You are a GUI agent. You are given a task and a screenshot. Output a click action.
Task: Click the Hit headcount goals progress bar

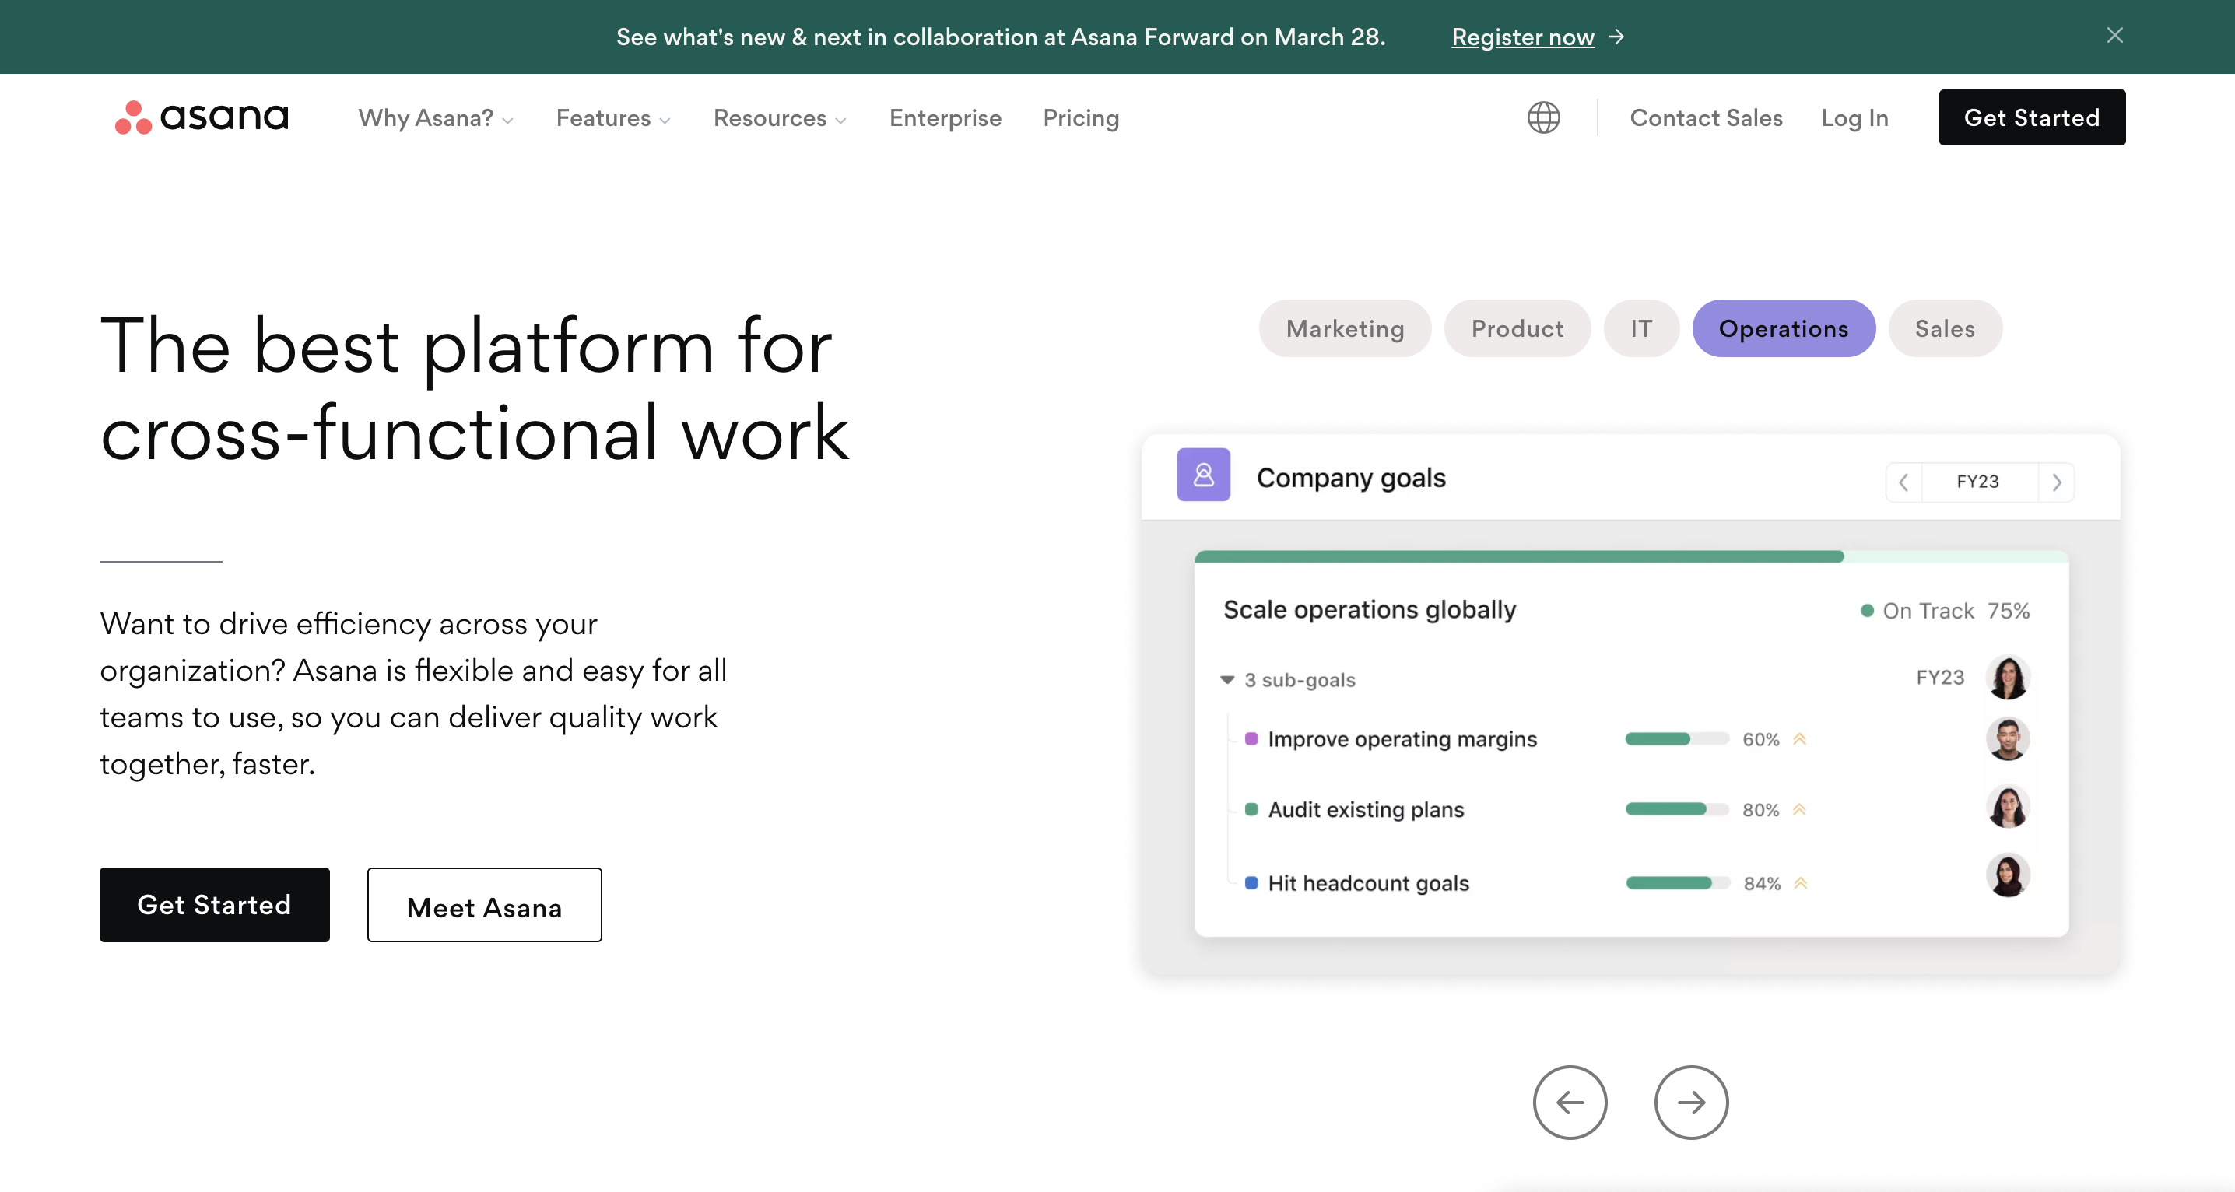pyautogui.click(x=1677, y=882)
